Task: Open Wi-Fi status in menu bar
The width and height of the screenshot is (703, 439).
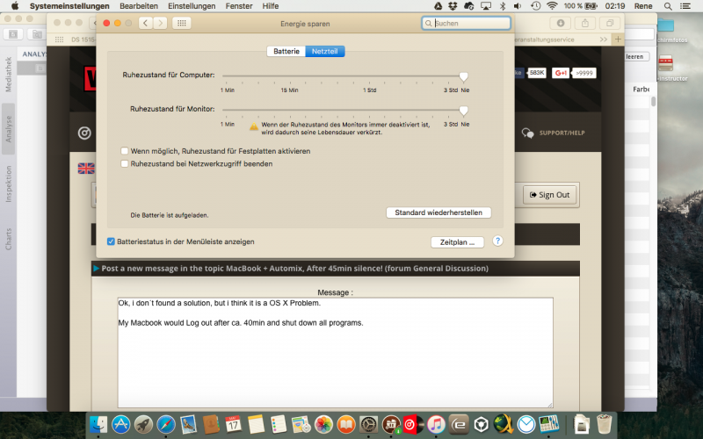Action: [552, 6]
